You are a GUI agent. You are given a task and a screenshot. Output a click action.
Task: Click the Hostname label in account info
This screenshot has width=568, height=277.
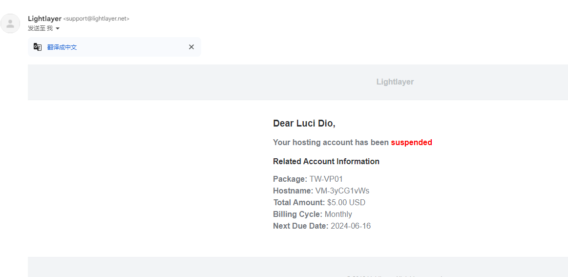pos(293,191)
